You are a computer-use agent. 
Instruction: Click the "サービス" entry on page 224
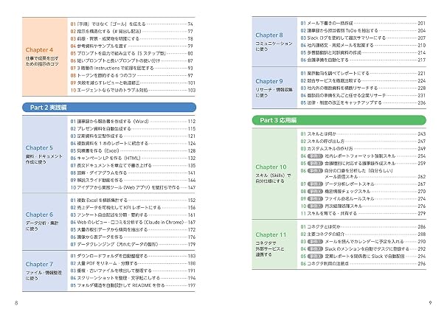(x=363, y=81)
